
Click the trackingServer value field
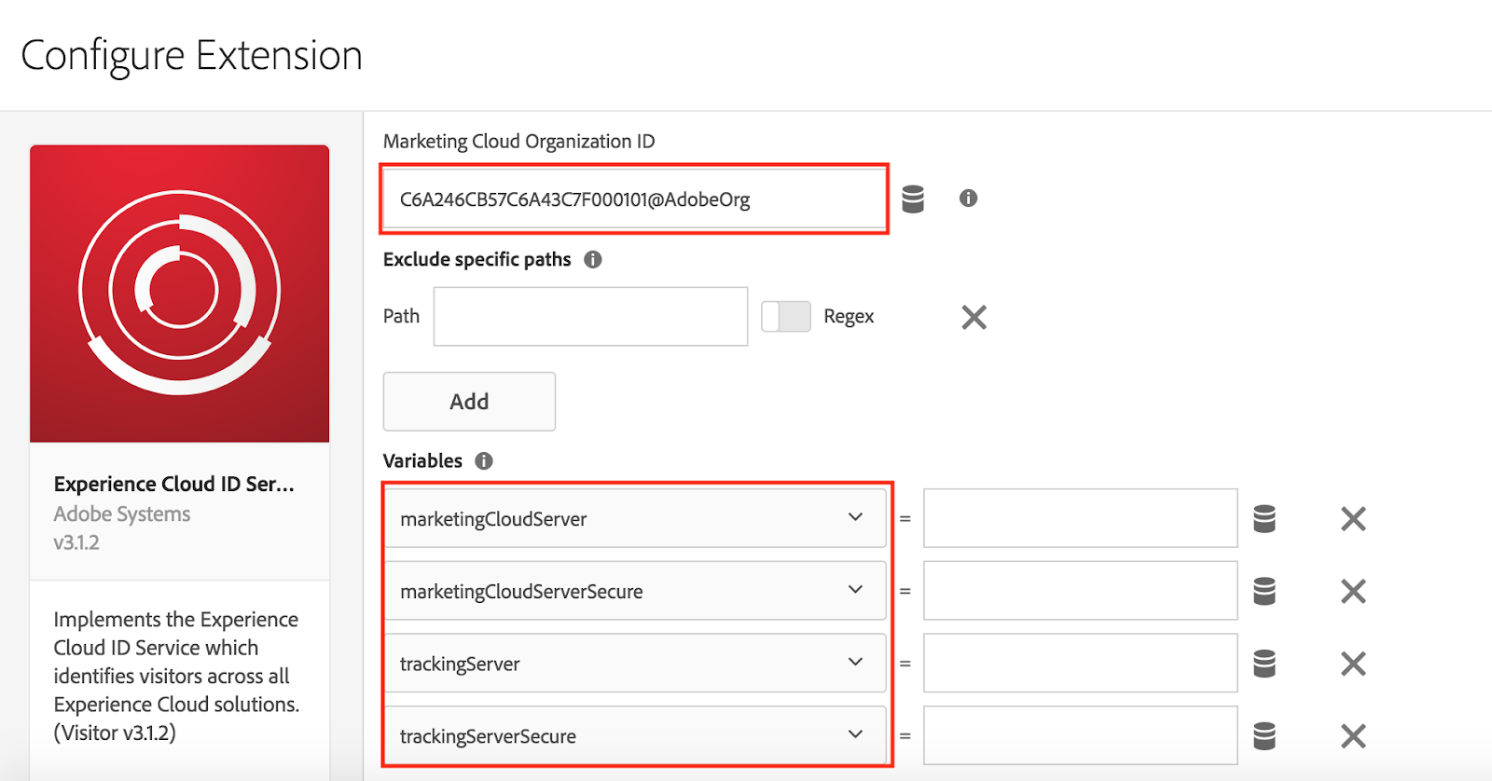(x=1081, y=664)
